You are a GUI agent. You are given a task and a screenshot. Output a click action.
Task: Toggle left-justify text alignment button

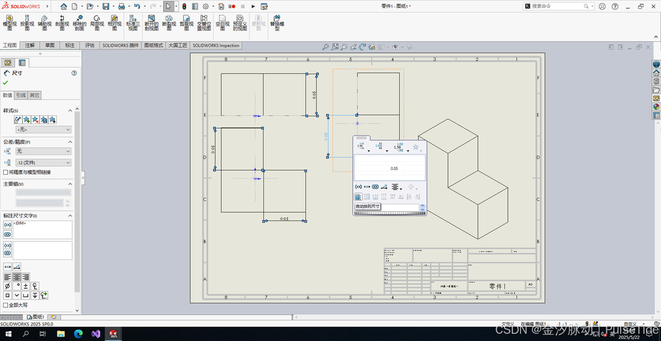[x=7, y=277]
